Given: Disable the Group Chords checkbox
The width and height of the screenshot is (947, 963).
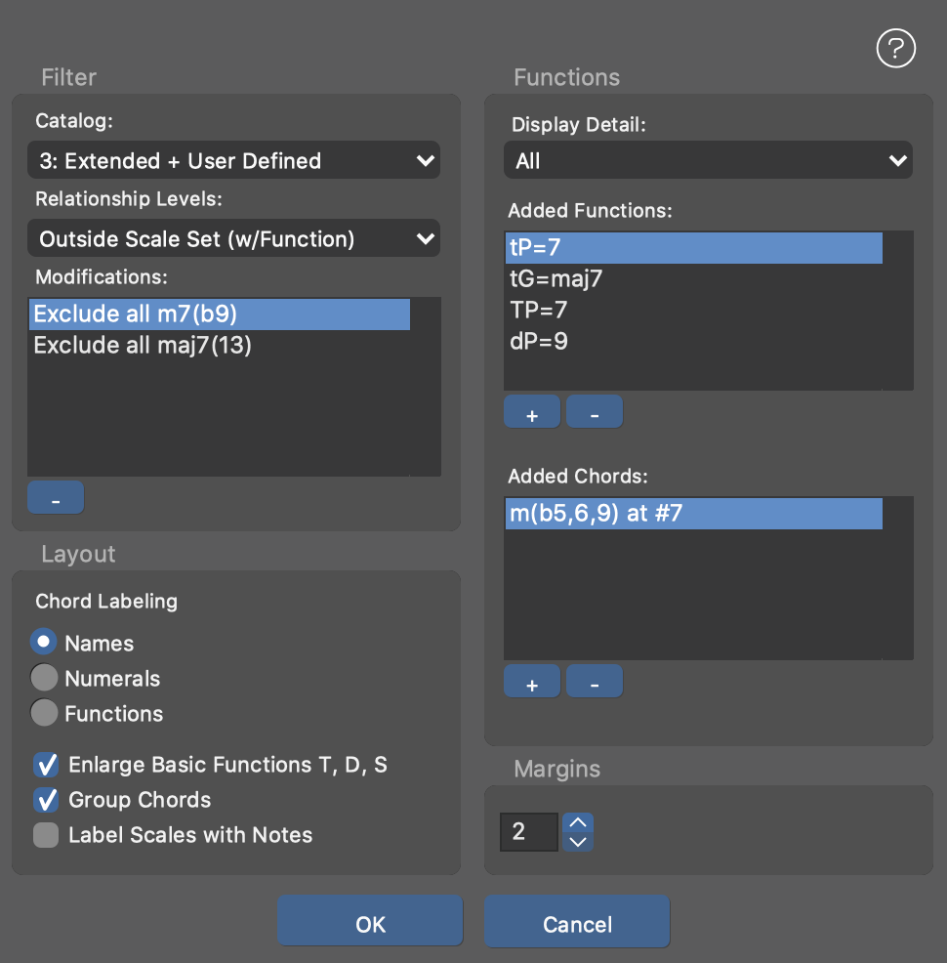Looking at the screenshot, I should tap(46, 800).
